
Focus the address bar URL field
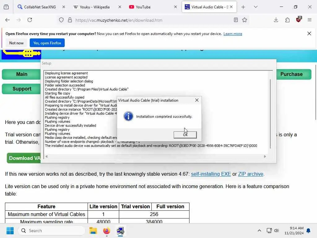[x=153, y=20]
